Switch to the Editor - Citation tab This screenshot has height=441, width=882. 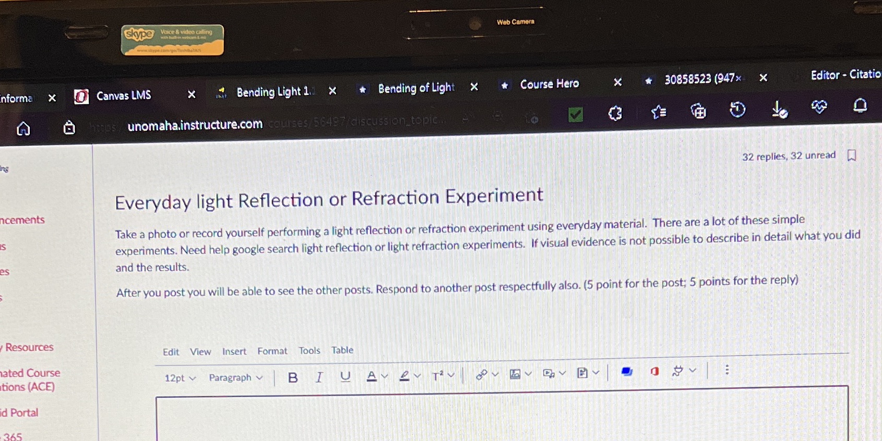[x=845, y=75]
